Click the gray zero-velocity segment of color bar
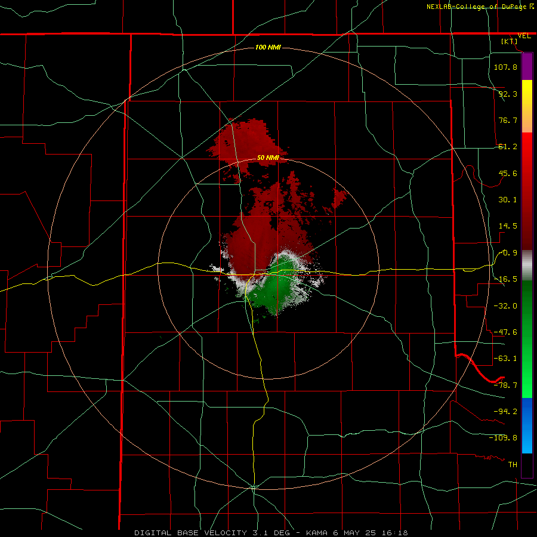This screenshot has width=537, height=537. [x=527, y=266]
